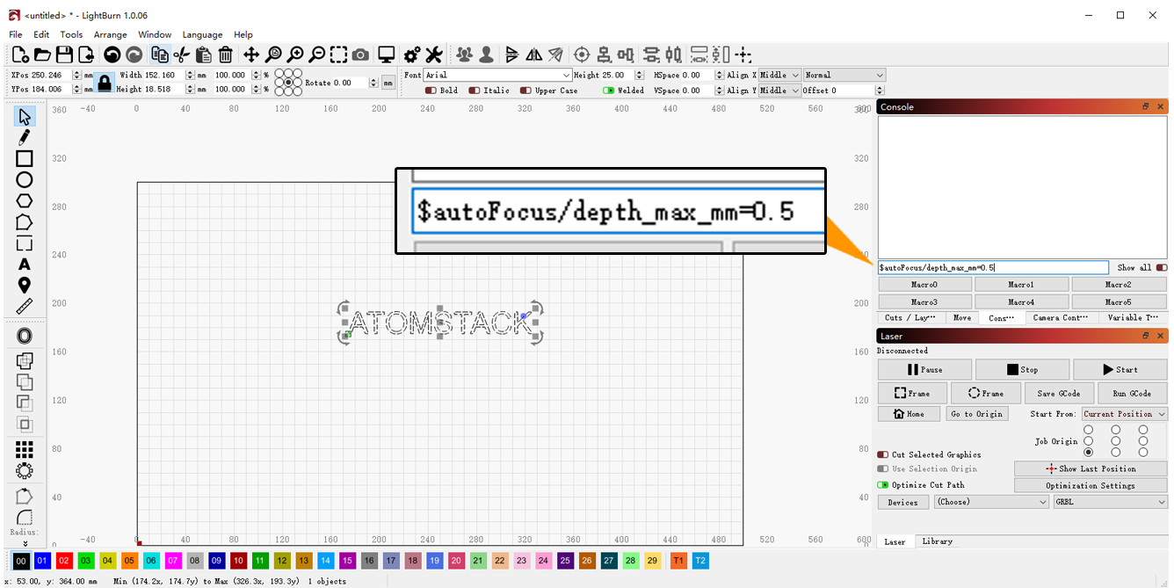
Task: Expand the Start From dropdown
Action: (1124, 414)
